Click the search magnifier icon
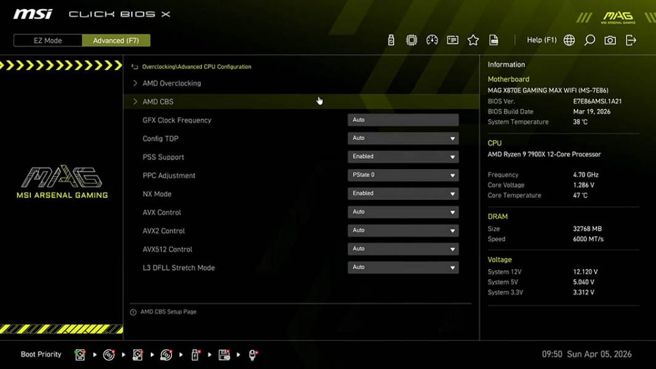The width and height of the screenshot is (656, 369). (x=589, y=39)
